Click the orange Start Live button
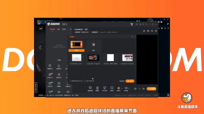The height and width of the screenshot is (114, 204). click(151, 89)
